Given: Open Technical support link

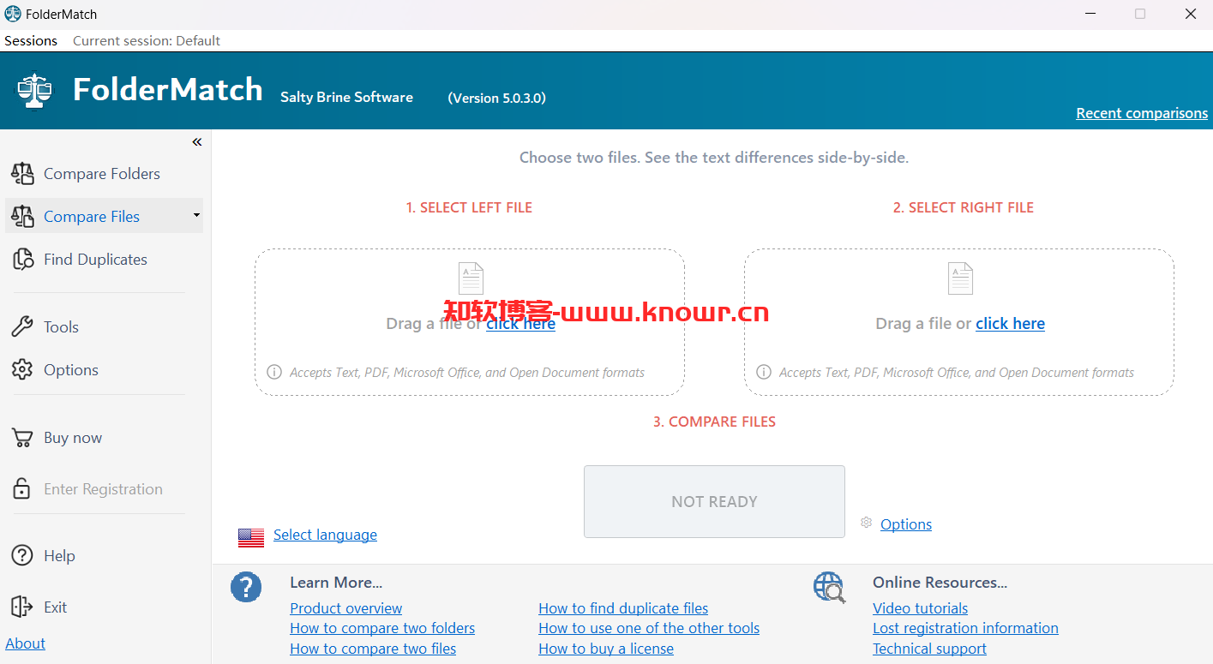Looking at the screenshot, I should [929, 649].
